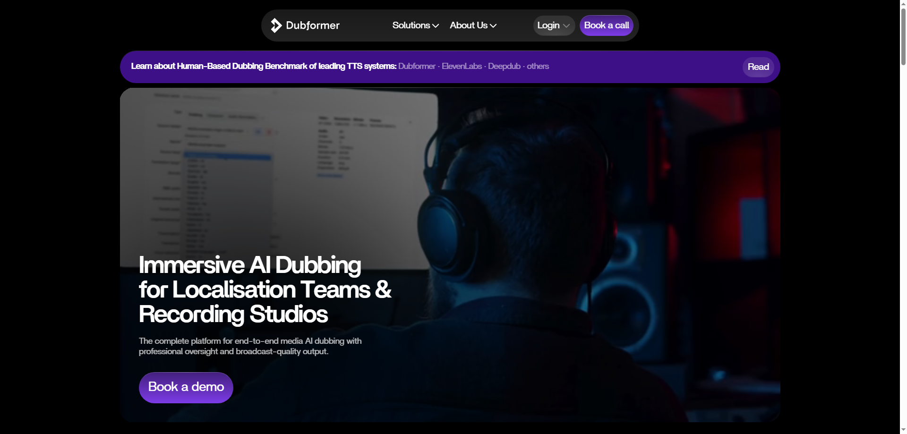
Task: Expand the chevron beside About Us
Action: coord(493,26)
